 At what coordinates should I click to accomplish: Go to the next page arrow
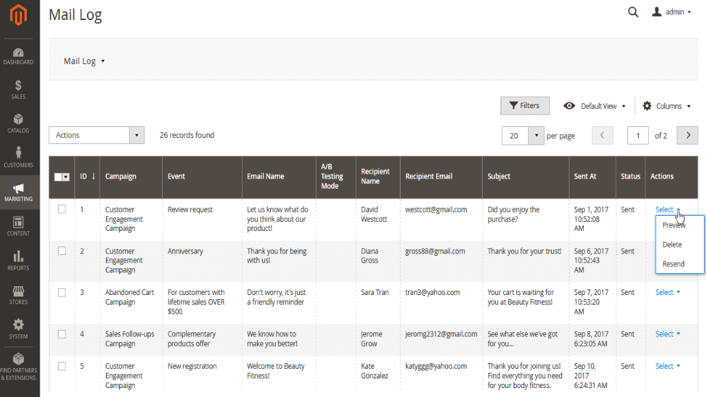[x=687, y=136]
